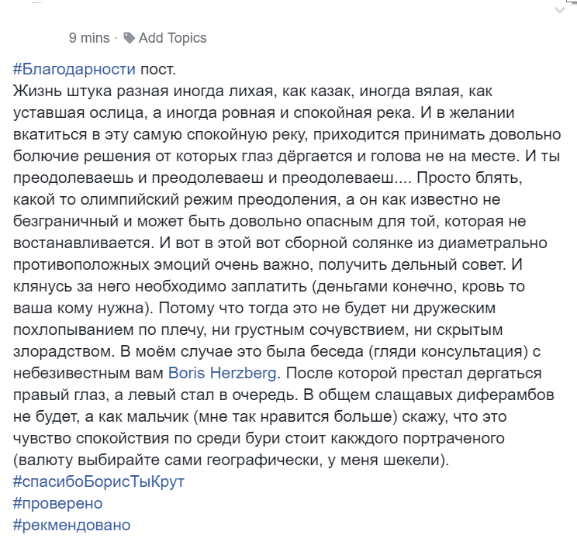This screenshot has width=577, height=545.
Task: Open the Add Topics link
Action: 172,38
